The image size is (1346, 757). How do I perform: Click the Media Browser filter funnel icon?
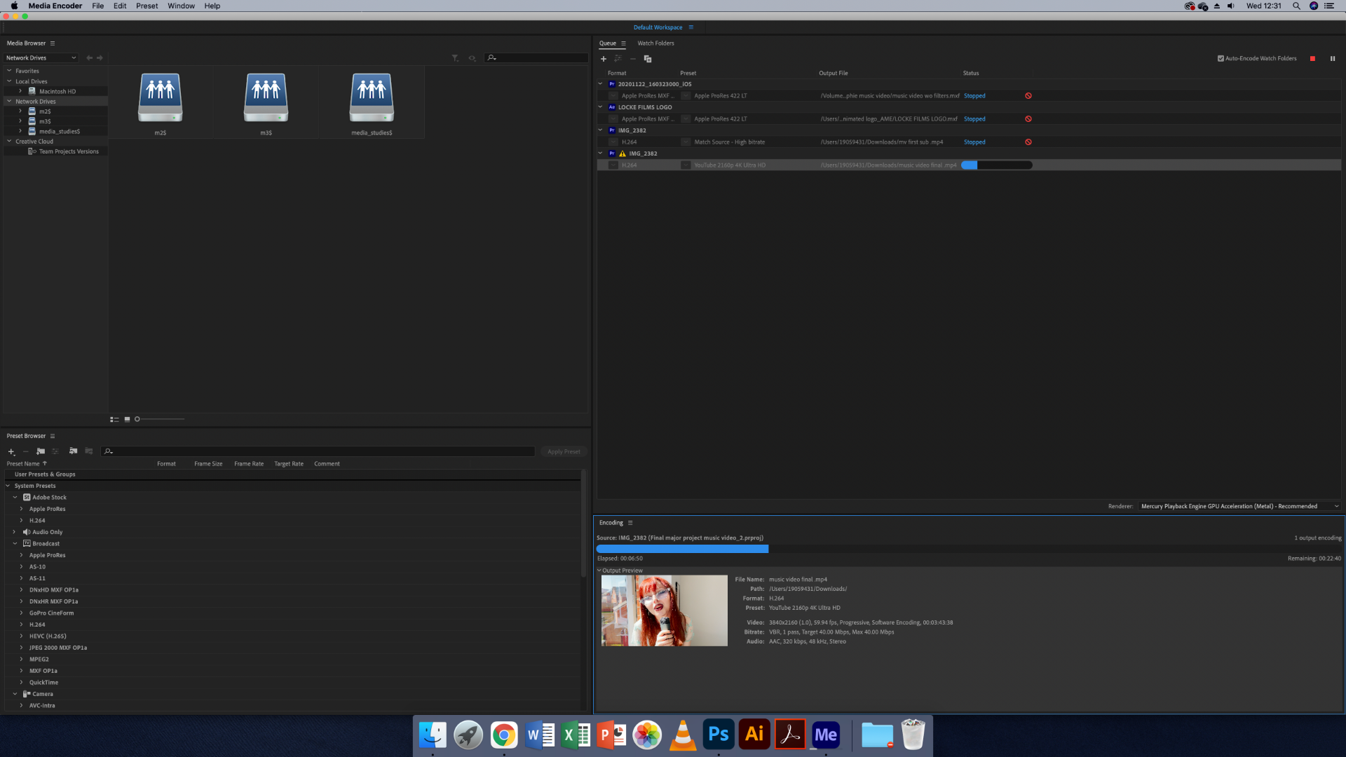coord(455,58)
